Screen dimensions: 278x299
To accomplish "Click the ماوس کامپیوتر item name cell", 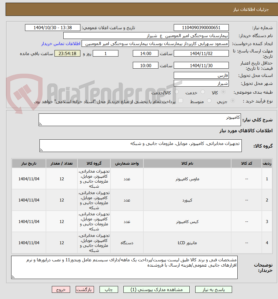I will (187, 179).
